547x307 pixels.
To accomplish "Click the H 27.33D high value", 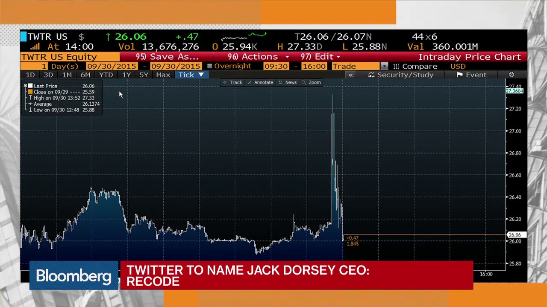I will tap(300, 46).
